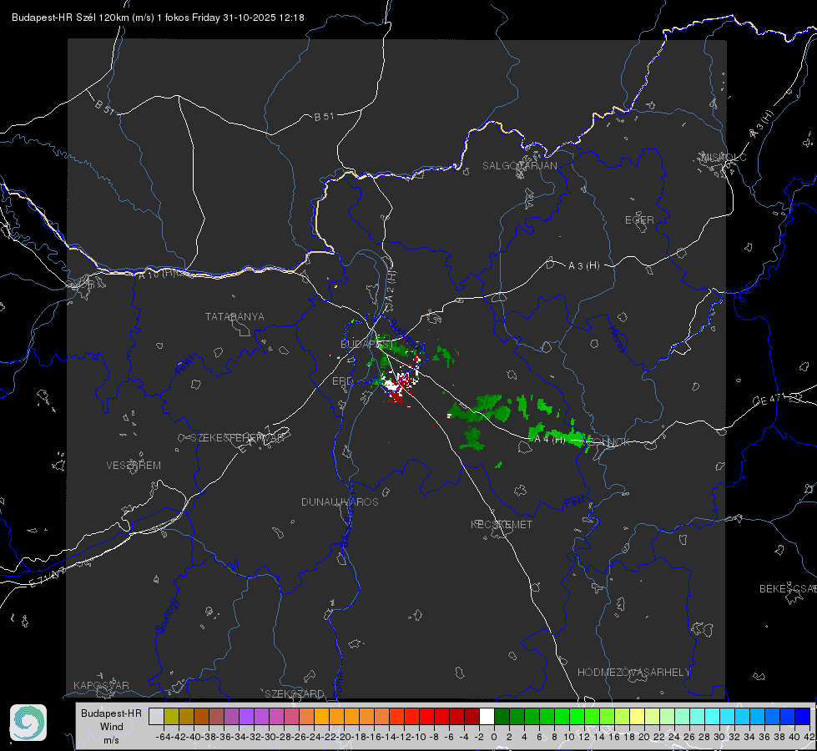Click the SZEKSZÁRD city label
The width and height of the screenshot is (817, 751).
pos(295,693)
